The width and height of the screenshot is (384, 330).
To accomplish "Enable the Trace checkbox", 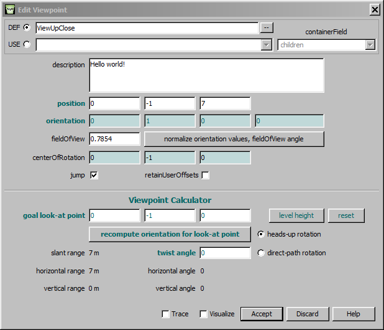I will click(165, 314).
